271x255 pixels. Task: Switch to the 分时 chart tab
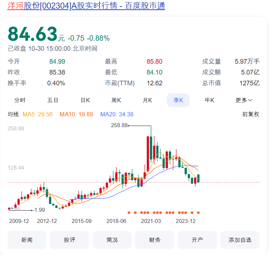click(x=20, y=100)
